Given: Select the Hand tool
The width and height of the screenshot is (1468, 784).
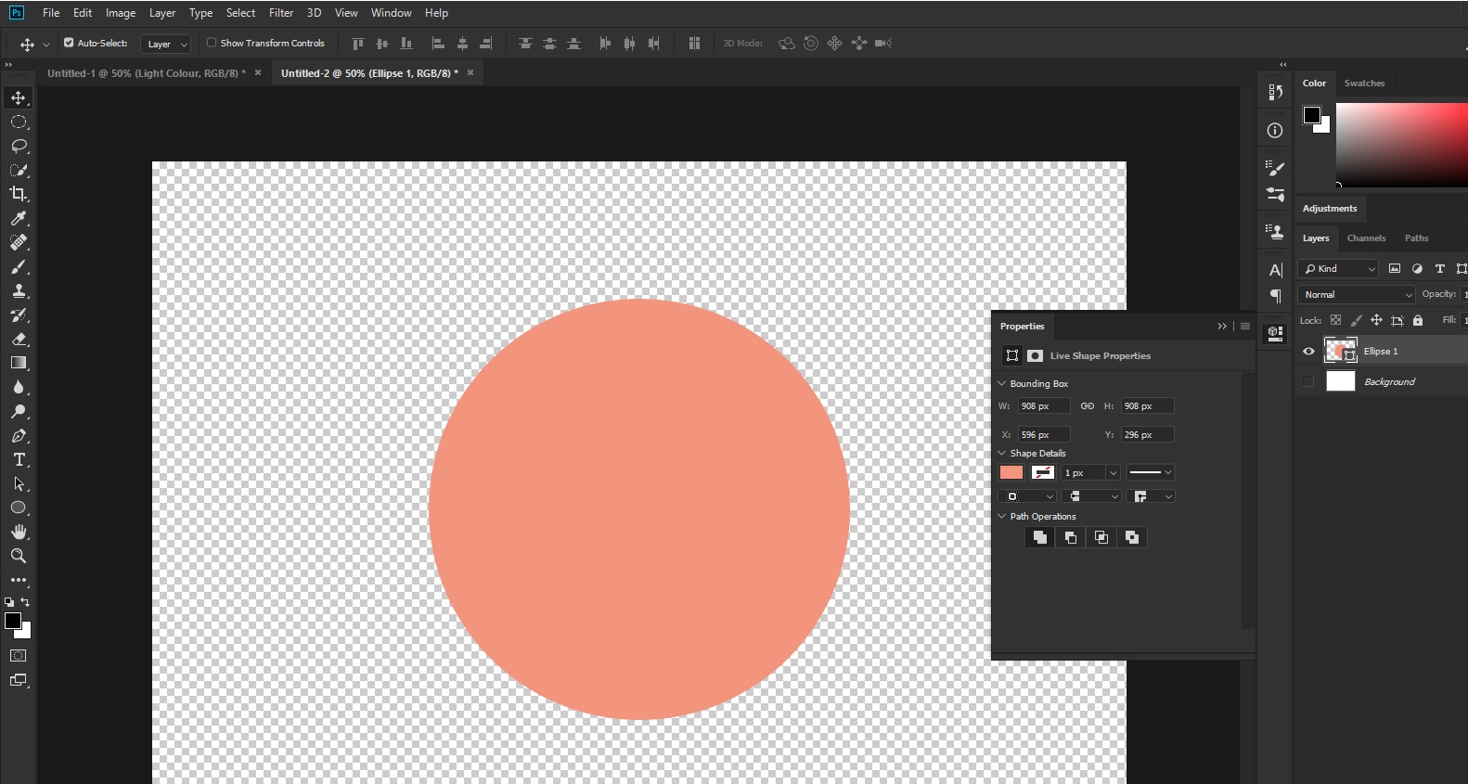Looking at the screenshot, I should pyautogui.click(x=19, y=532).
